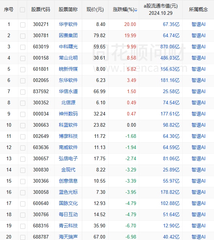Viewport: 214px width, 240px height.
Task: Check the box for 002065 东华软件
Action: (x=23, y=81)
